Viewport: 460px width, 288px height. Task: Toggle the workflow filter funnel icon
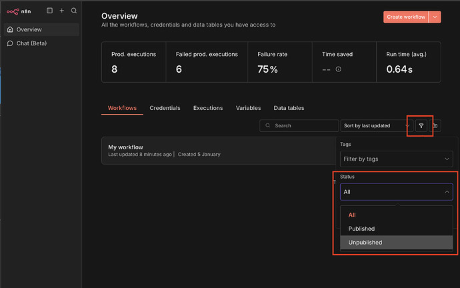tap(421, 125)
